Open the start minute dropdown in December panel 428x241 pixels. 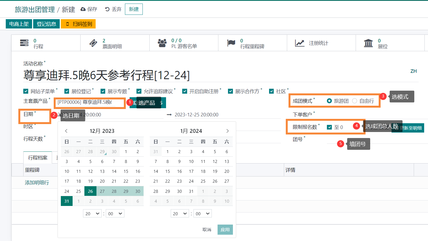point(115,214)
